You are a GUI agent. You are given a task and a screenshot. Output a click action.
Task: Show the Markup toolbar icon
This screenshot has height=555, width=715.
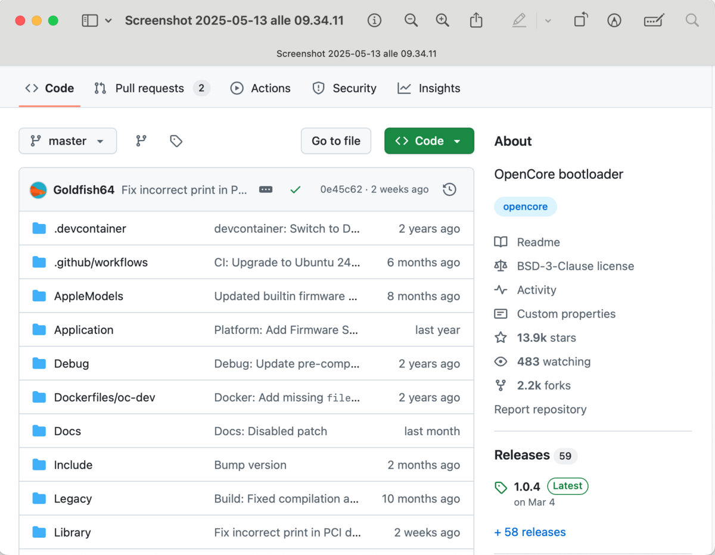[x=614, y=21]
